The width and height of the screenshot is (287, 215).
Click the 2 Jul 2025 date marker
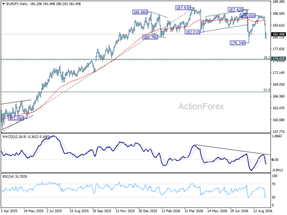[54, 211]
